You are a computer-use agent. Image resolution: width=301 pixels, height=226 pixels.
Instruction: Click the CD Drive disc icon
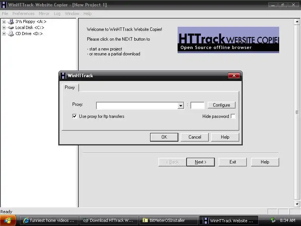pyautogui.click(x=11, y=34)
